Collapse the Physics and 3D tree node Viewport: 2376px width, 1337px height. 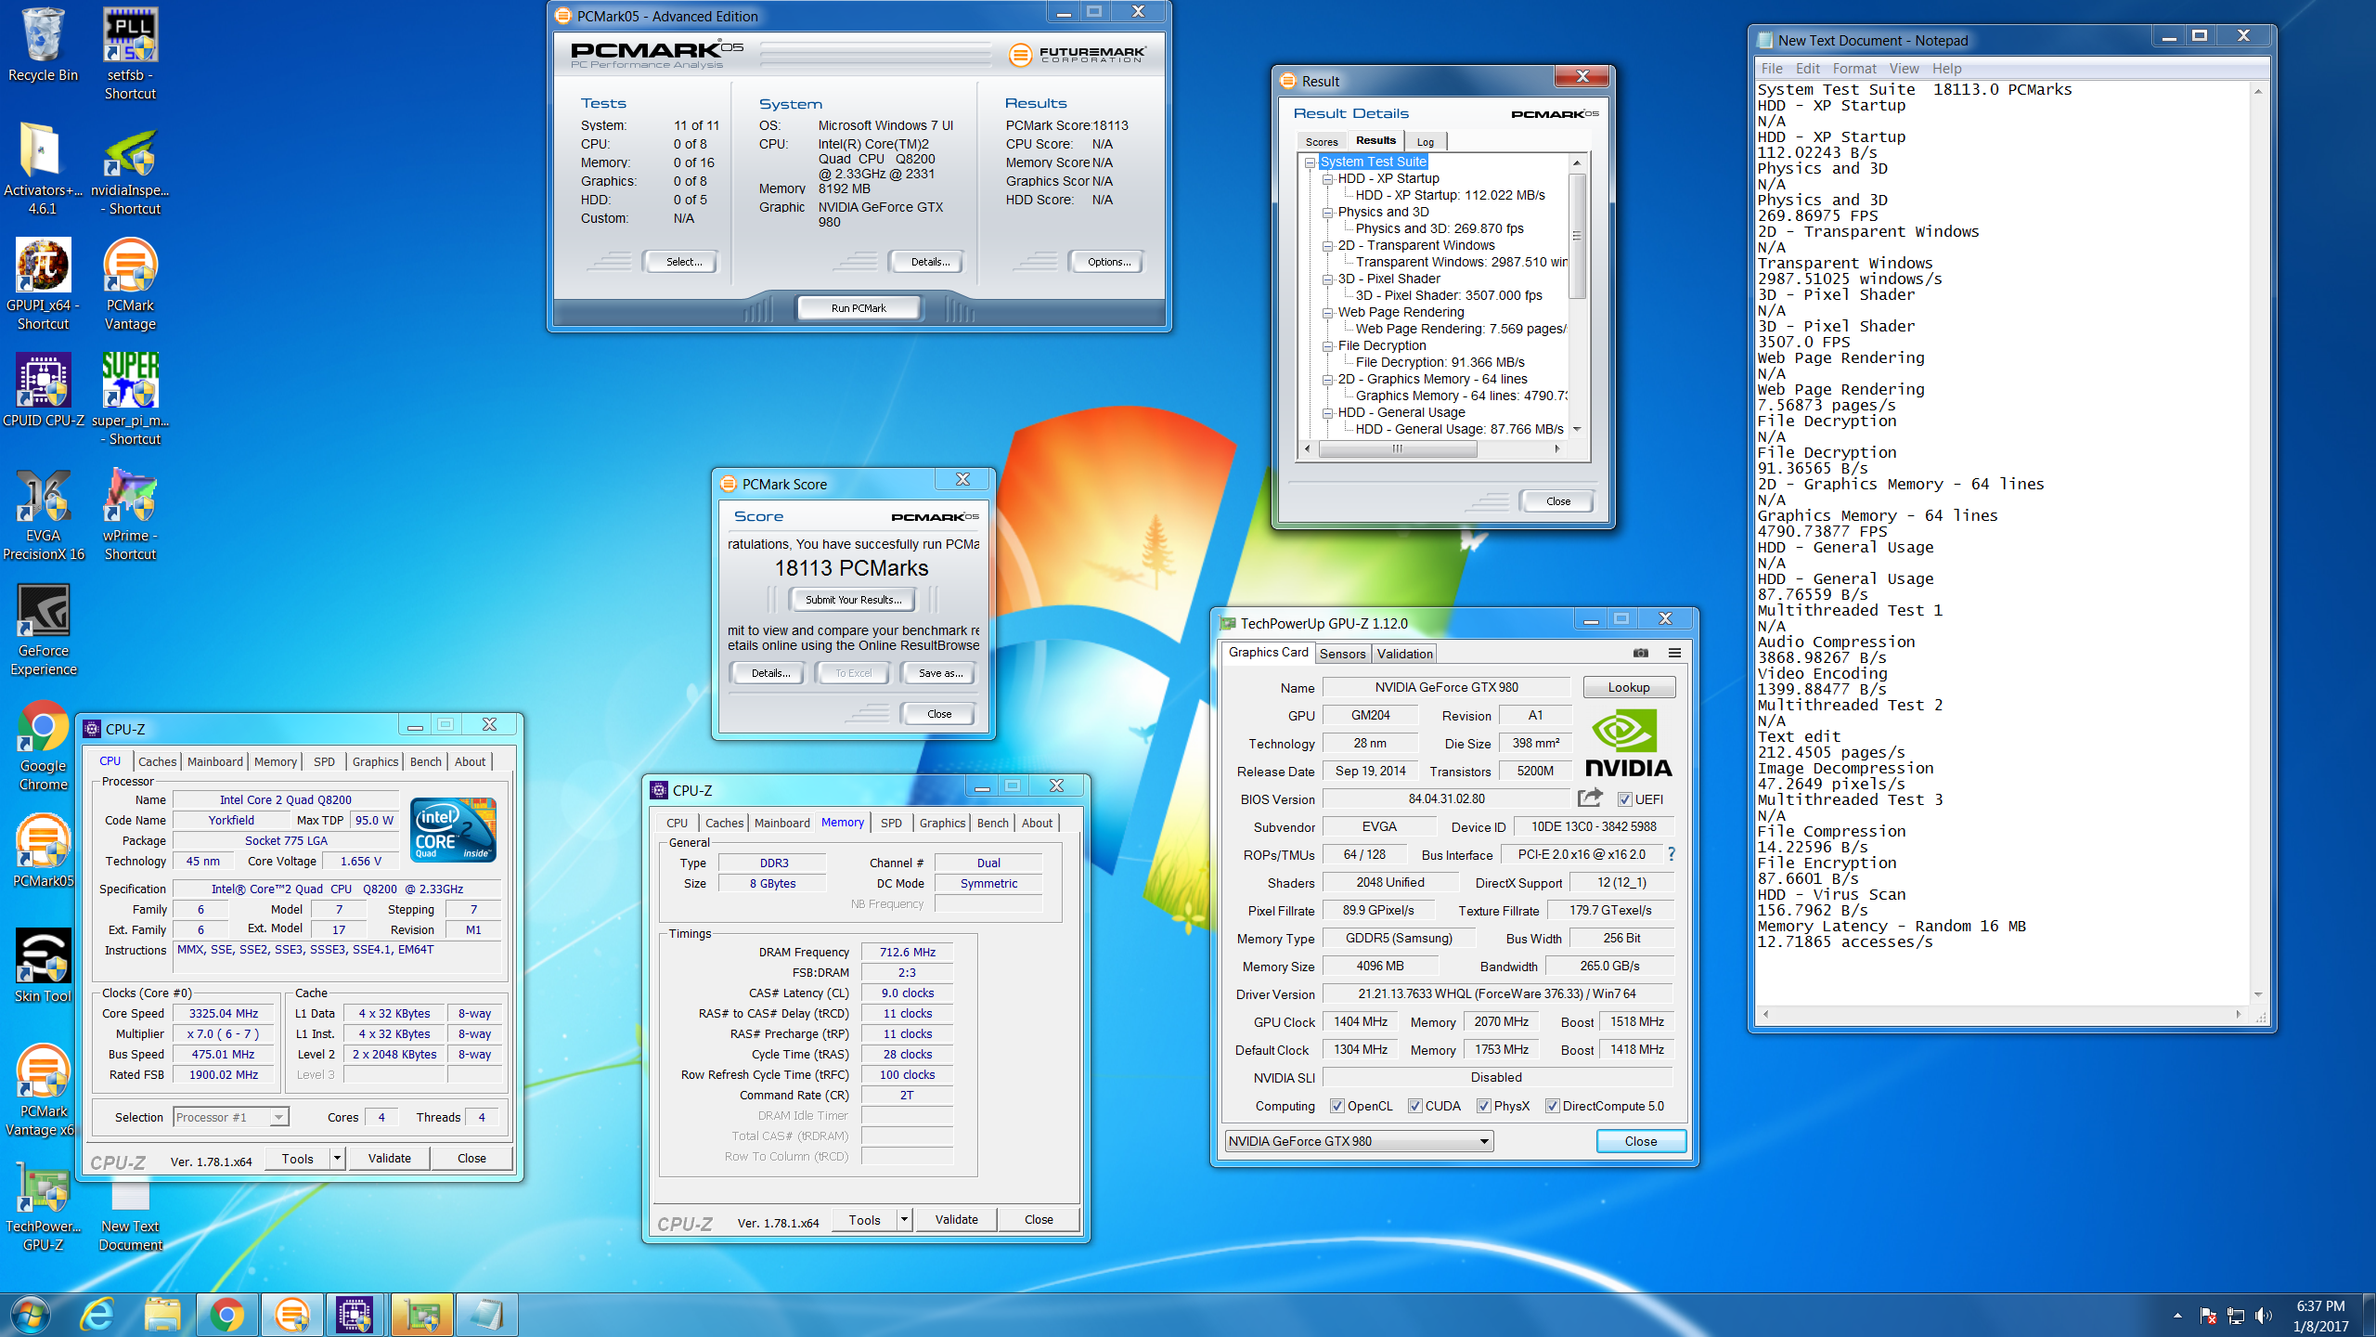coord(1327,212)
